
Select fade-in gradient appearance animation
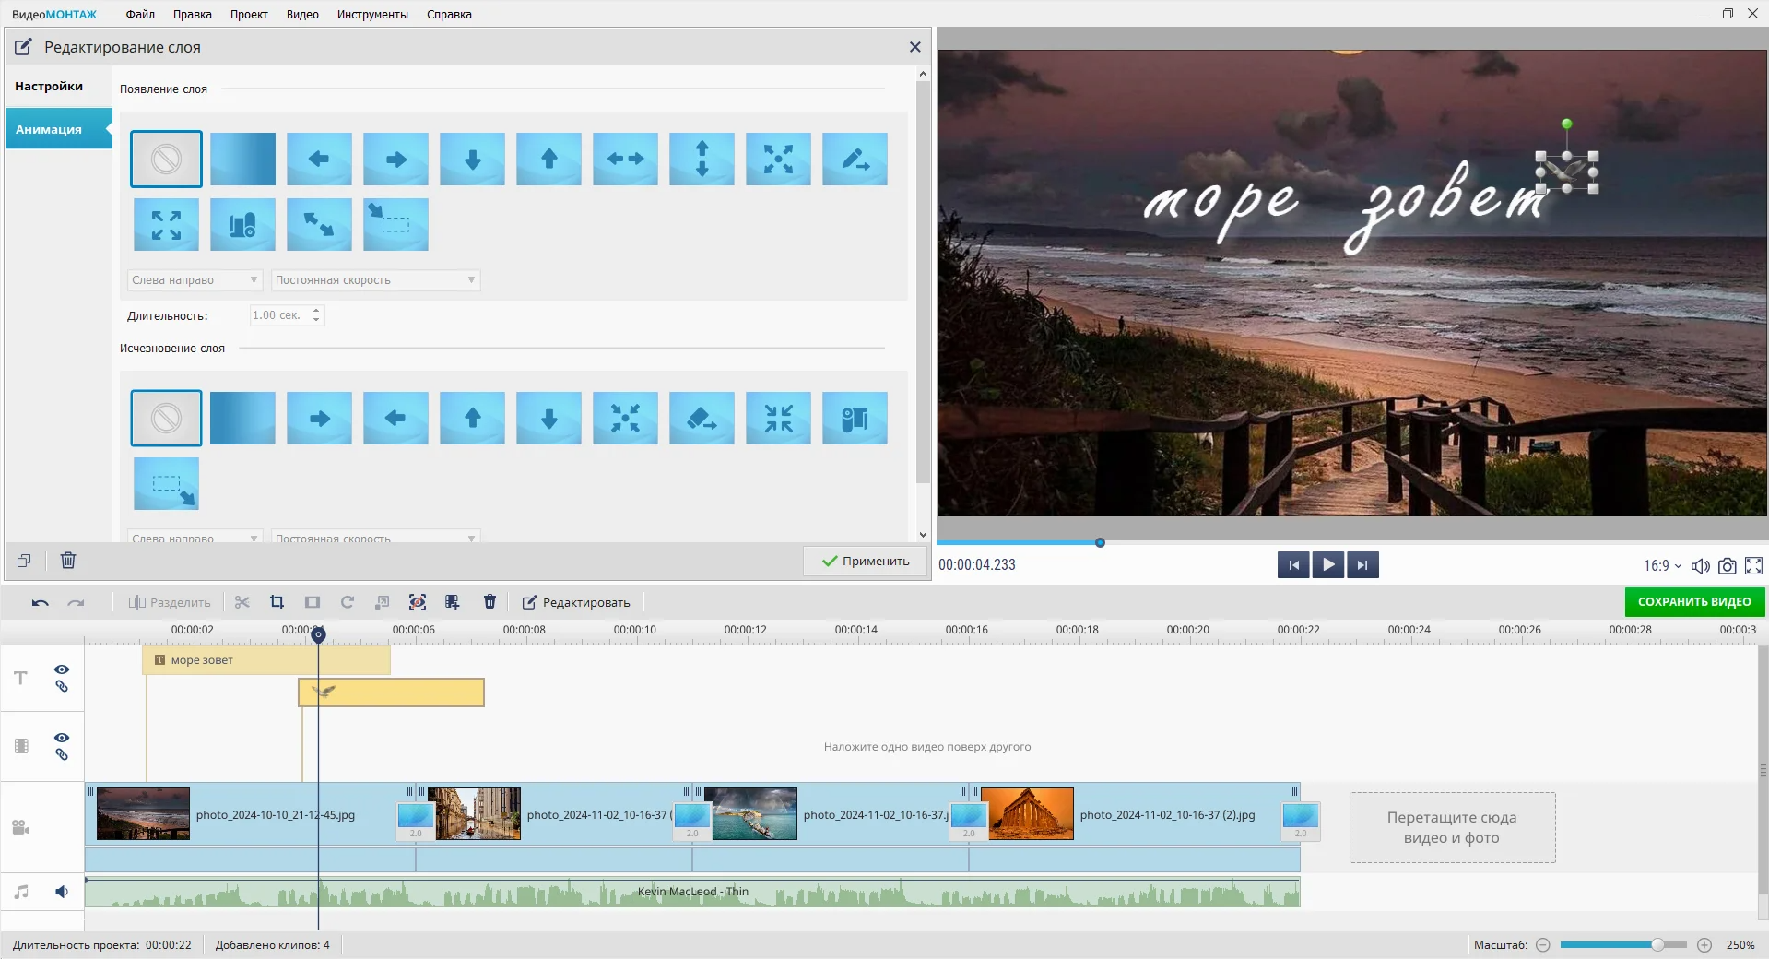(242, 159)
